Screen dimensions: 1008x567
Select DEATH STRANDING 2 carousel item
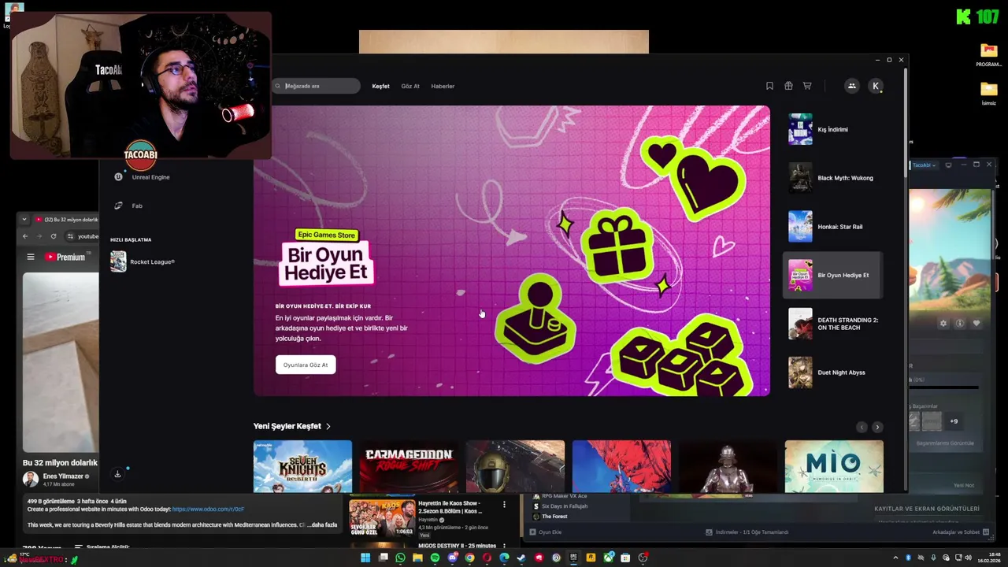tap(832, 324)
